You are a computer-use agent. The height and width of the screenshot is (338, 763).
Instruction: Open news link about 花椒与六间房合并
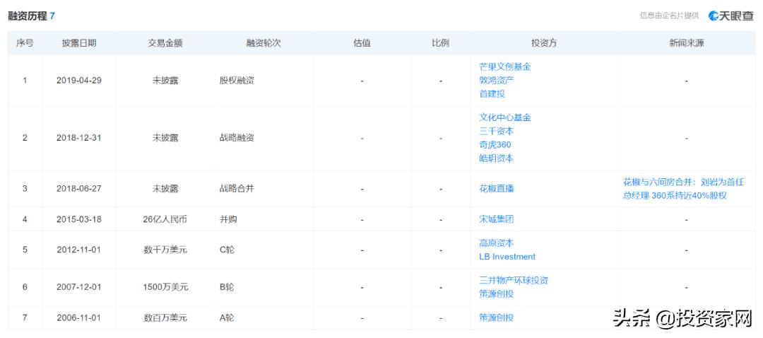click(683, 189)
